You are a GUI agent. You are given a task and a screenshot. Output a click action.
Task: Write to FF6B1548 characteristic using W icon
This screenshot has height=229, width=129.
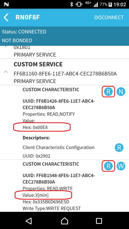(x=121, y=166)
